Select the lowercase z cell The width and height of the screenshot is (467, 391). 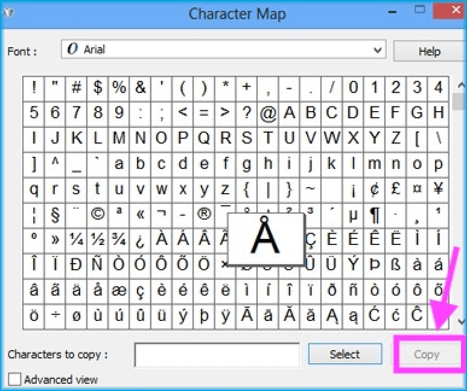pyautogui.click(x=225, y=190)
